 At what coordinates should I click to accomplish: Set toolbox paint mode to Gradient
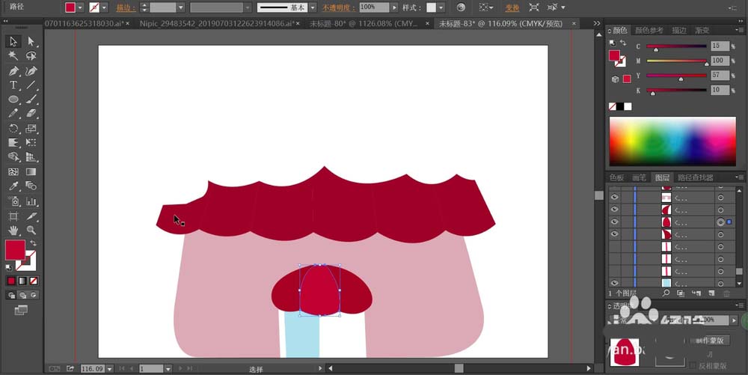tap(22, 281)
